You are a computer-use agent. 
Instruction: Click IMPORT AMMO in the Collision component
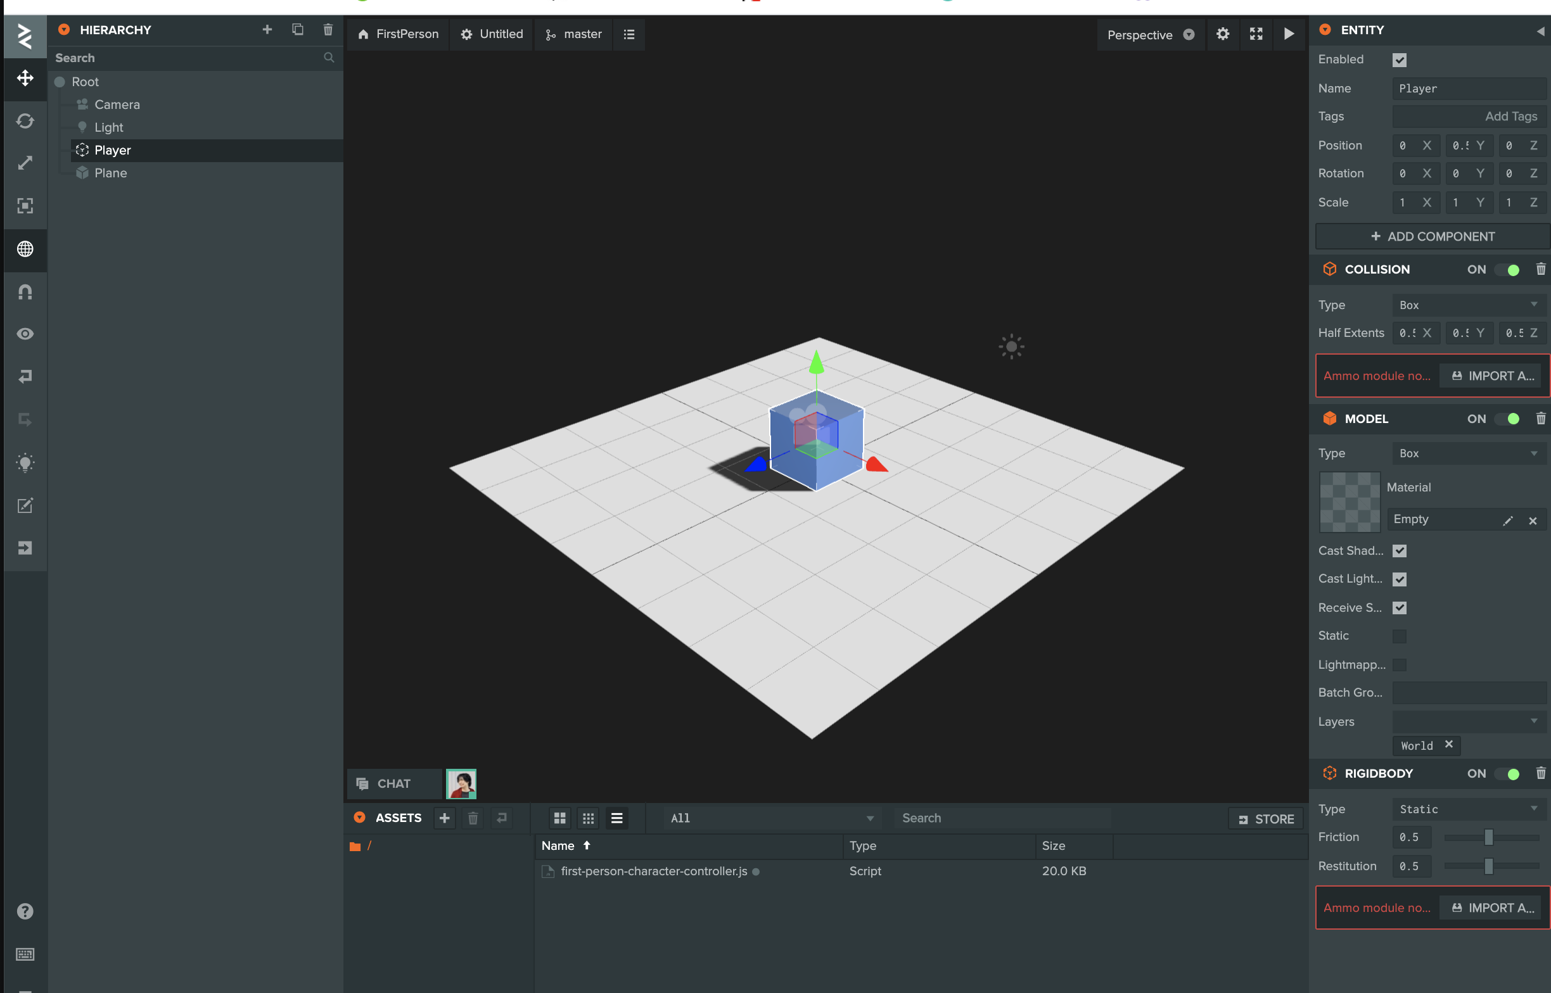click(x=1490, y=376)
